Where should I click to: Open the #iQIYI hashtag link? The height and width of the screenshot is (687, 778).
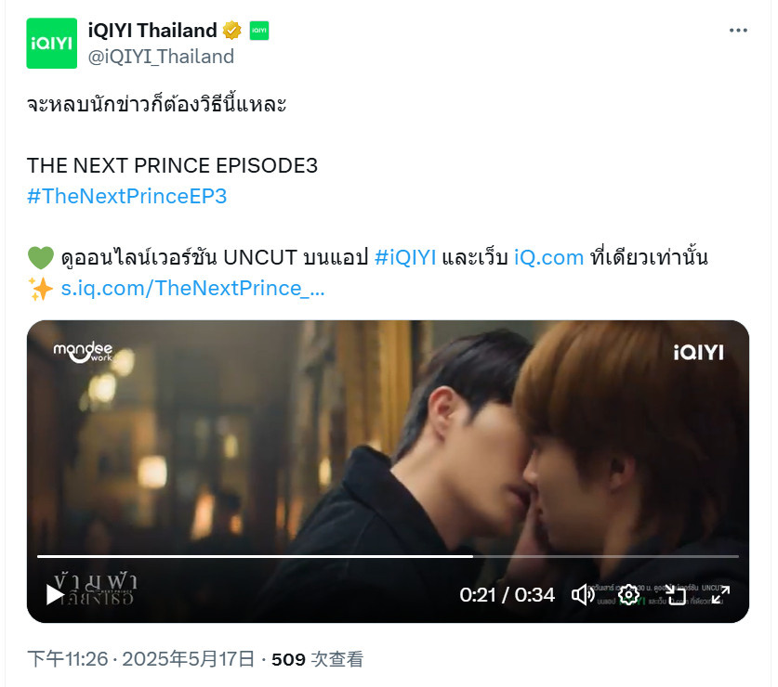(x=405, y=258)
